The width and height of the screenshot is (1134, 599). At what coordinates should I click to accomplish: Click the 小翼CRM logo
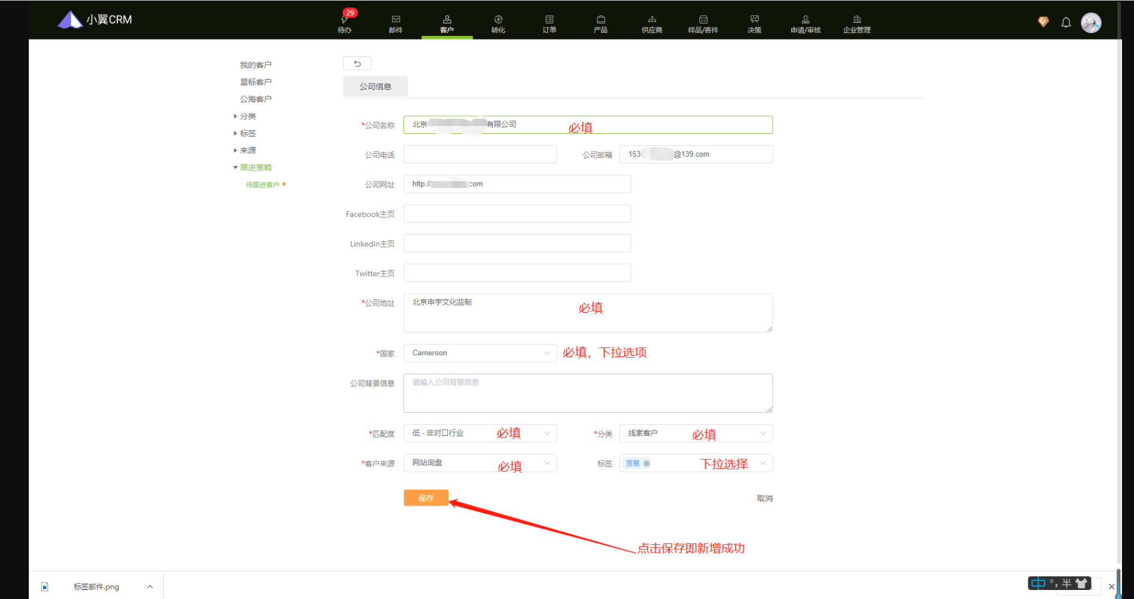[x=95, y=20]
